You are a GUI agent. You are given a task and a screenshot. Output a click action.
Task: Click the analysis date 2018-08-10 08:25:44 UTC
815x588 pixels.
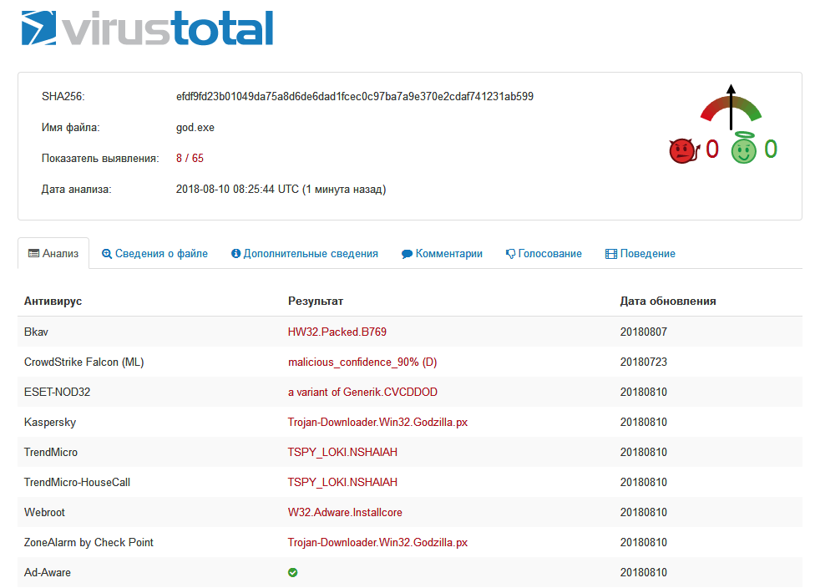pos(237,190)
